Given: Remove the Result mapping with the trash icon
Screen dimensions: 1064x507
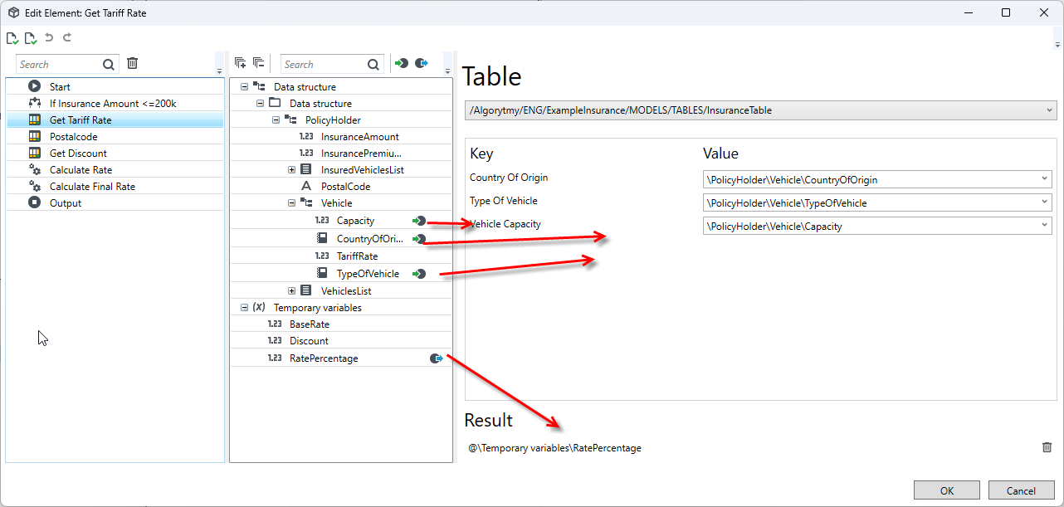Looking at the screenshot, I should 1047,447.
